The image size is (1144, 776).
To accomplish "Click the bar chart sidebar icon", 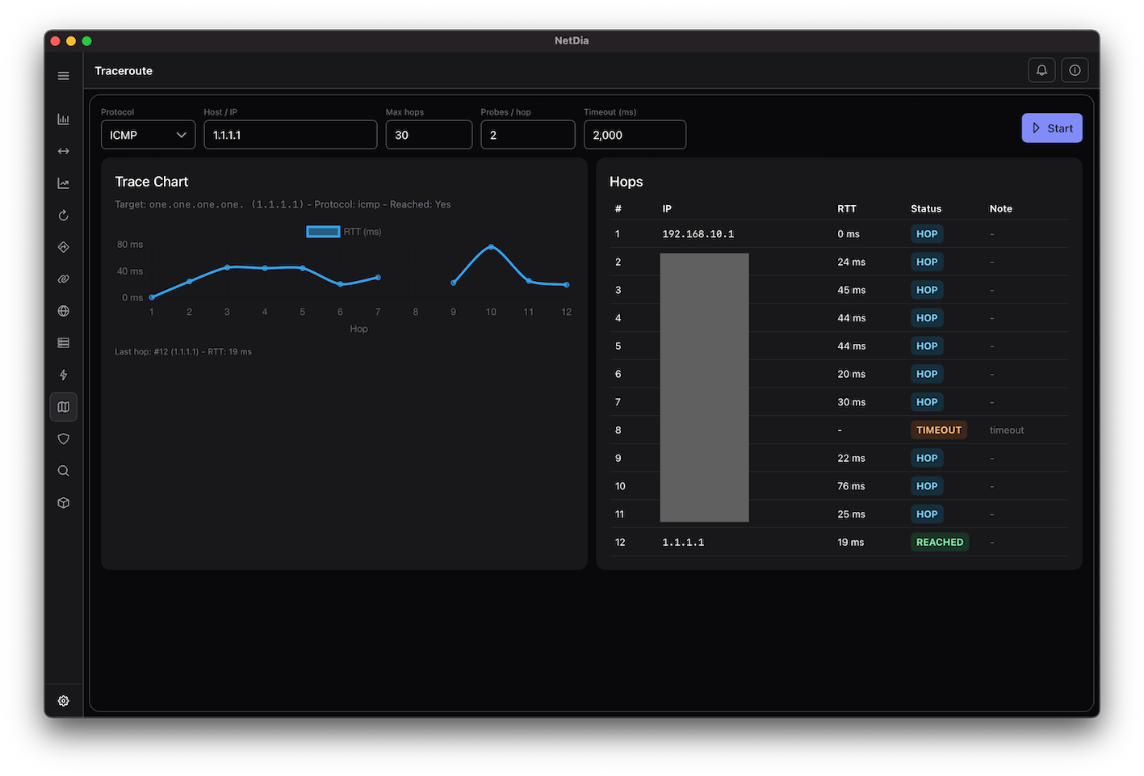I will (64, 120).
